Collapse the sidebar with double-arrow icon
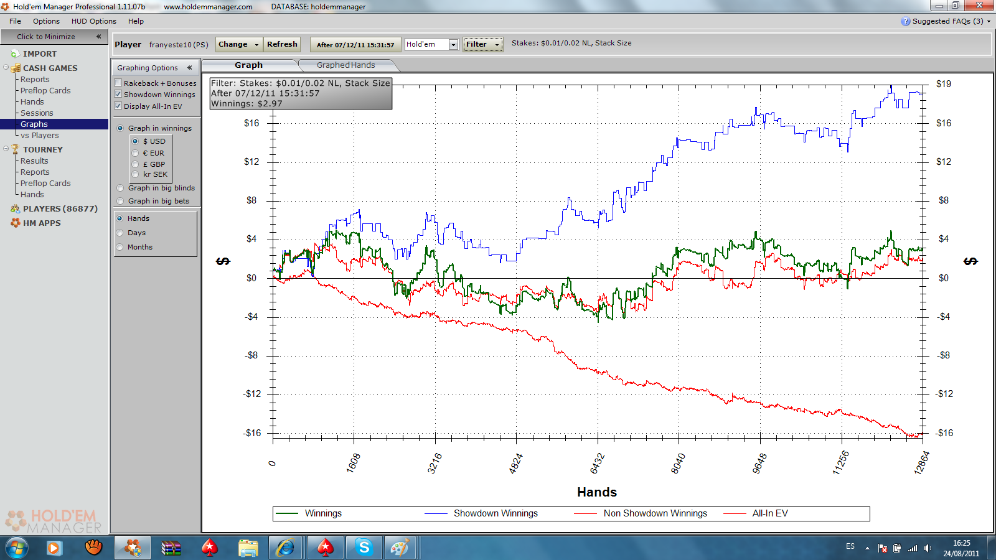The height and width of the screenshot is (560, 996). pos(98,37)
